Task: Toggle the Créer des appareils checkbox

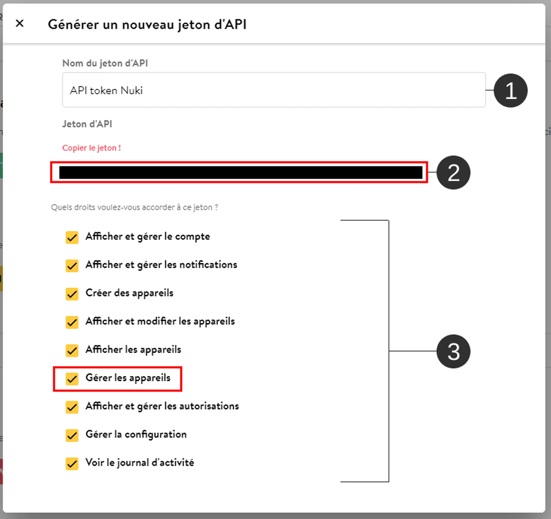Action: pyautogui.click(x=72, y=294)
